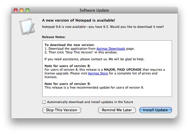Click the window resize grip corner
Screen dimensions: 189x134
pos(176,117)
